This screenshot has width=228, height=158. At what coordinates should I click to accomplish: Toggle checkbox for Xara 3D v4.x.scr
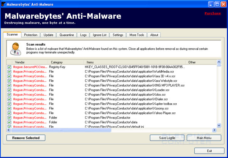click(9, 76)
